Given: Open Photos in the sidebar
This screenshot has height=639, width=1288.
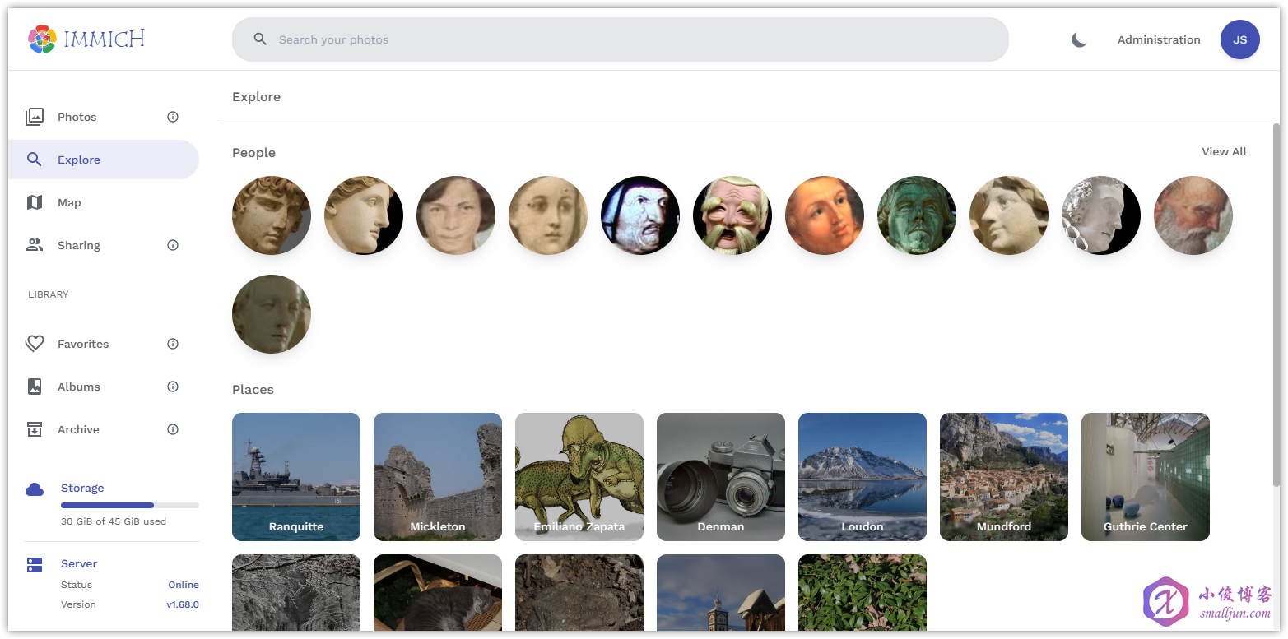Looking at the screenshot, I should click(104, 117).
